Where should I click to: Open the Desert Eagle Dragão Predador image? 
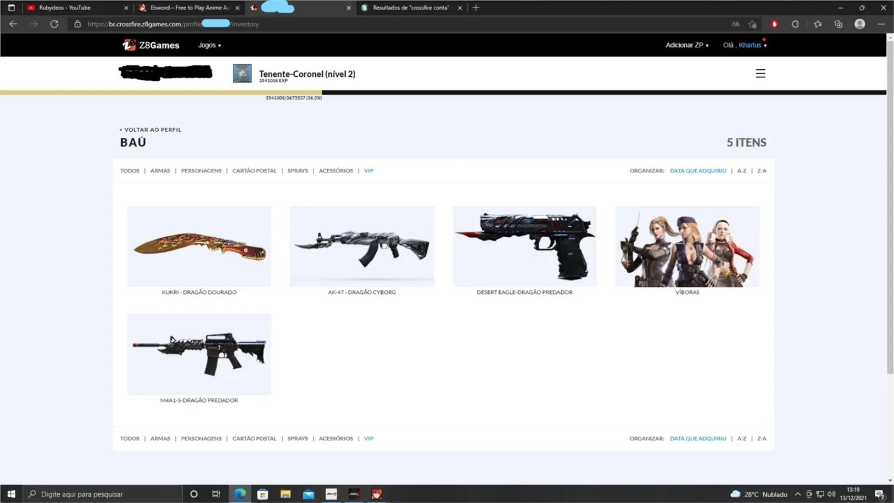[525, 246]
